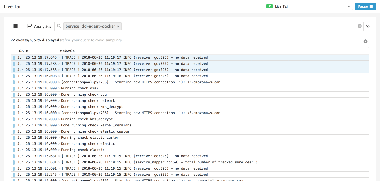Viewport: 380px width, 181px height.
Task: Click the DATE column header
Action: pyautogui.click(x=23, y=51)
